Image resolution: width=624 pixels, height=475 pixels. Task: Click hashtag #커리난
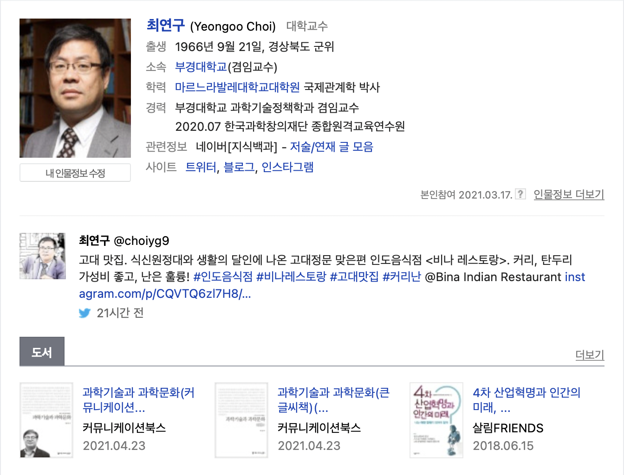tap(402, 277)
